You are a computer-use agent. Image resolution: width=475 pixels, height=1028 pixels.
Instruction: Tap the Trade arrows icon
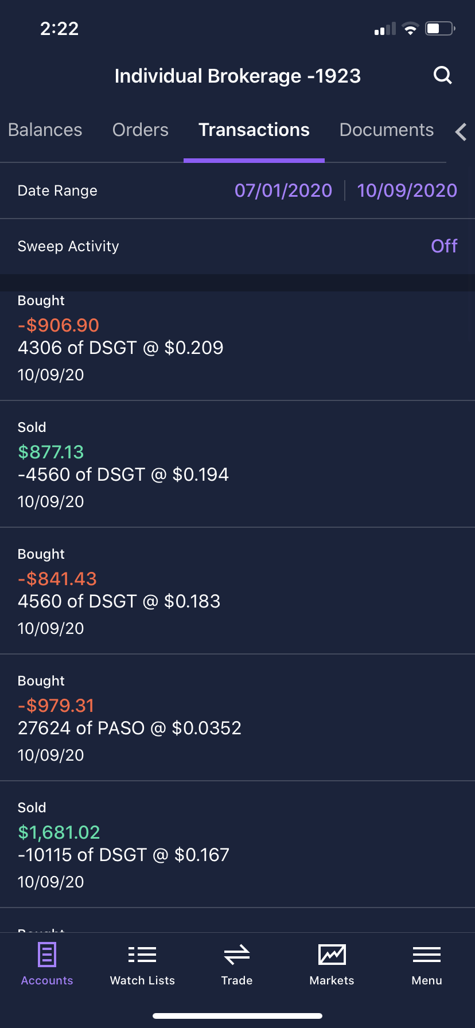point(237,955)
